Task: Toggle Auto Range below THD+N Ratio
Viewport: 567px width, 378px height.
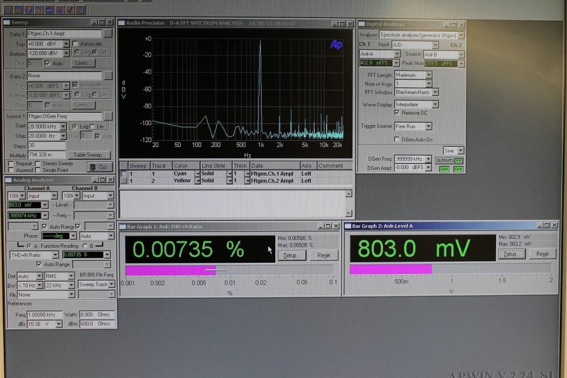Action: [x=39, y=264]
